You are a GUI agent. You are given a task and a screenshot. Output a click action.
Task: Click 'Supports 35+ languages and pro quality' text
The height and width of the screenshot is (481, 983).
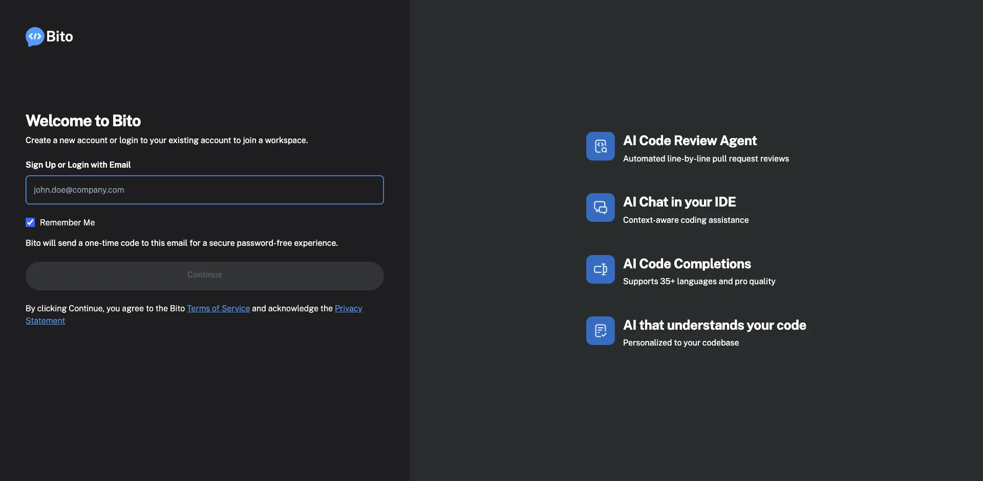click(x=699, y=282)
